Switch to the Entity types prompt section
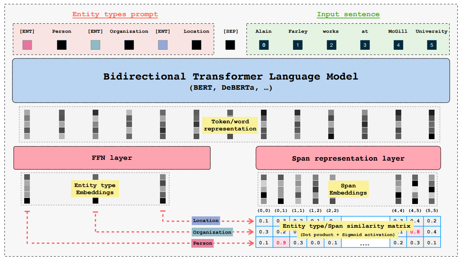The width and height of the screenshot is (461, 259). (115, 14)
